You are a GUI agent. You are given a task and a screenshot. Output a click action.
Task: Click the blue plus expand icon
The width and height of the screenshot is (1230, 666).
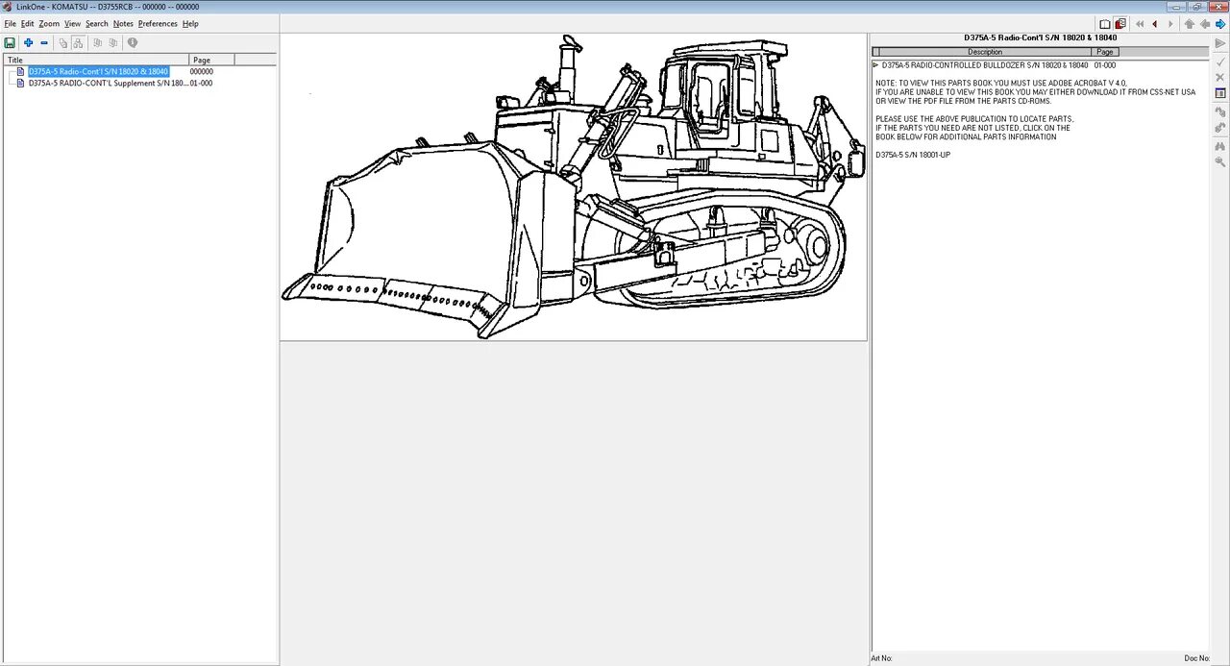[29, 42]
